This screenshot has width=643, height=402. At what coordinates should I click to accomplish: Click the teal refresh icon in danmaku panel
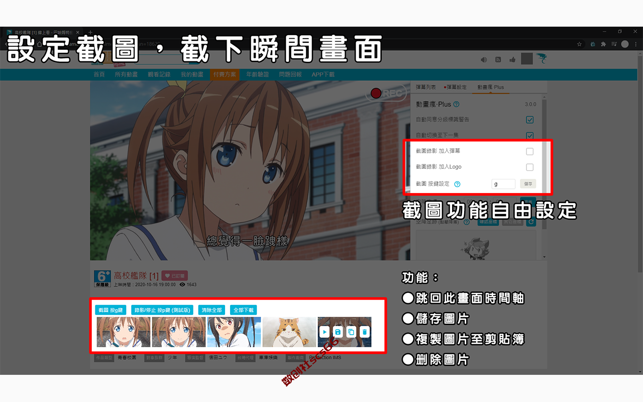coord(531,221)
